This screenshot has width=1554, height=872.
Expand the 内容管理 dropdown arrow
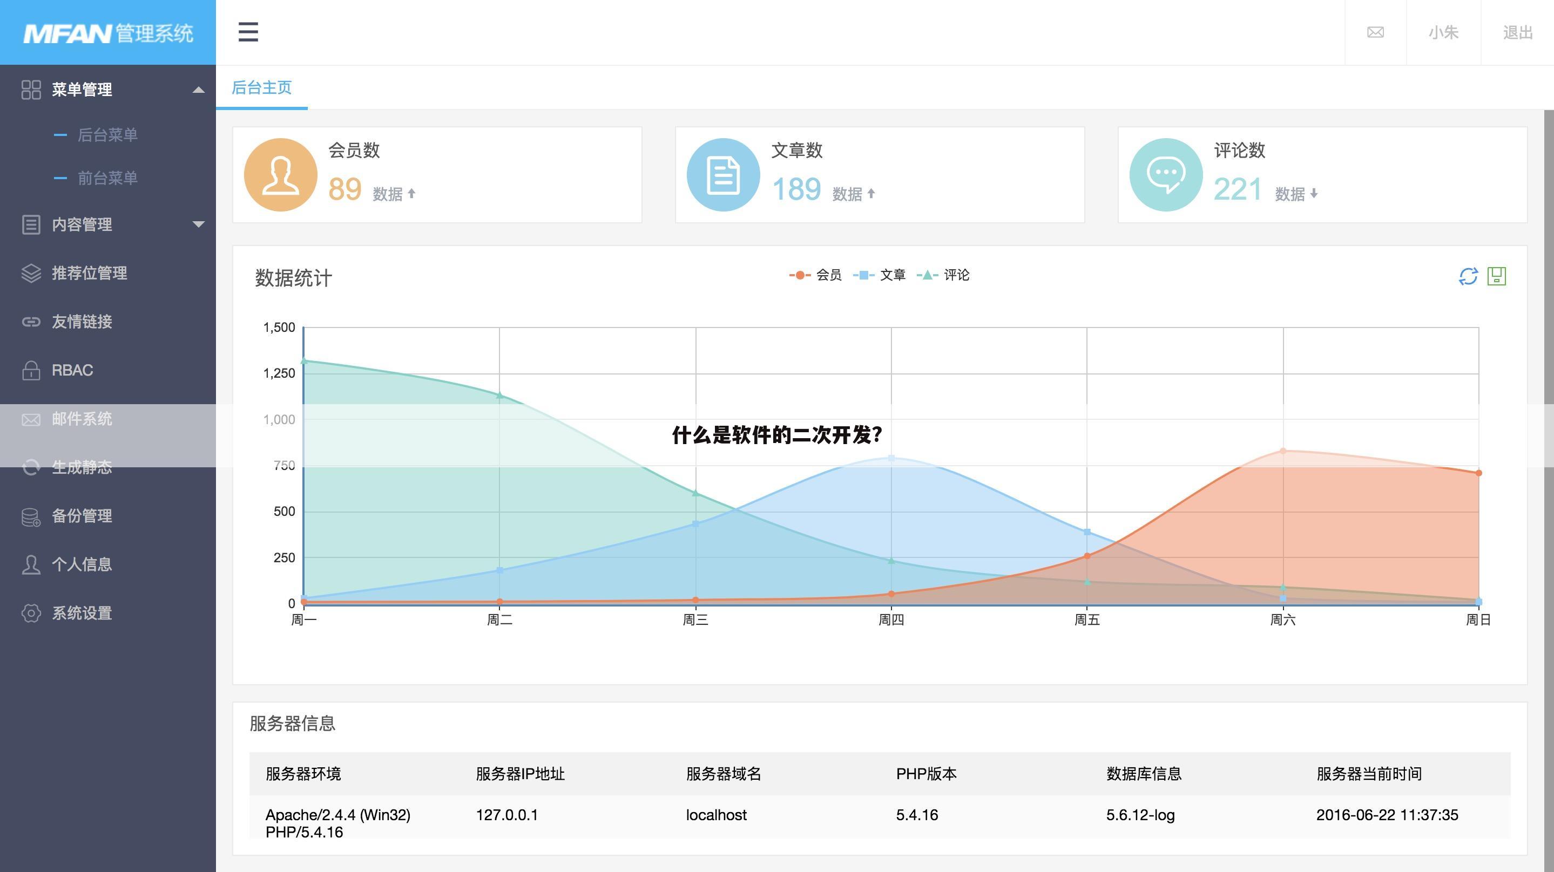pos(199,224)
